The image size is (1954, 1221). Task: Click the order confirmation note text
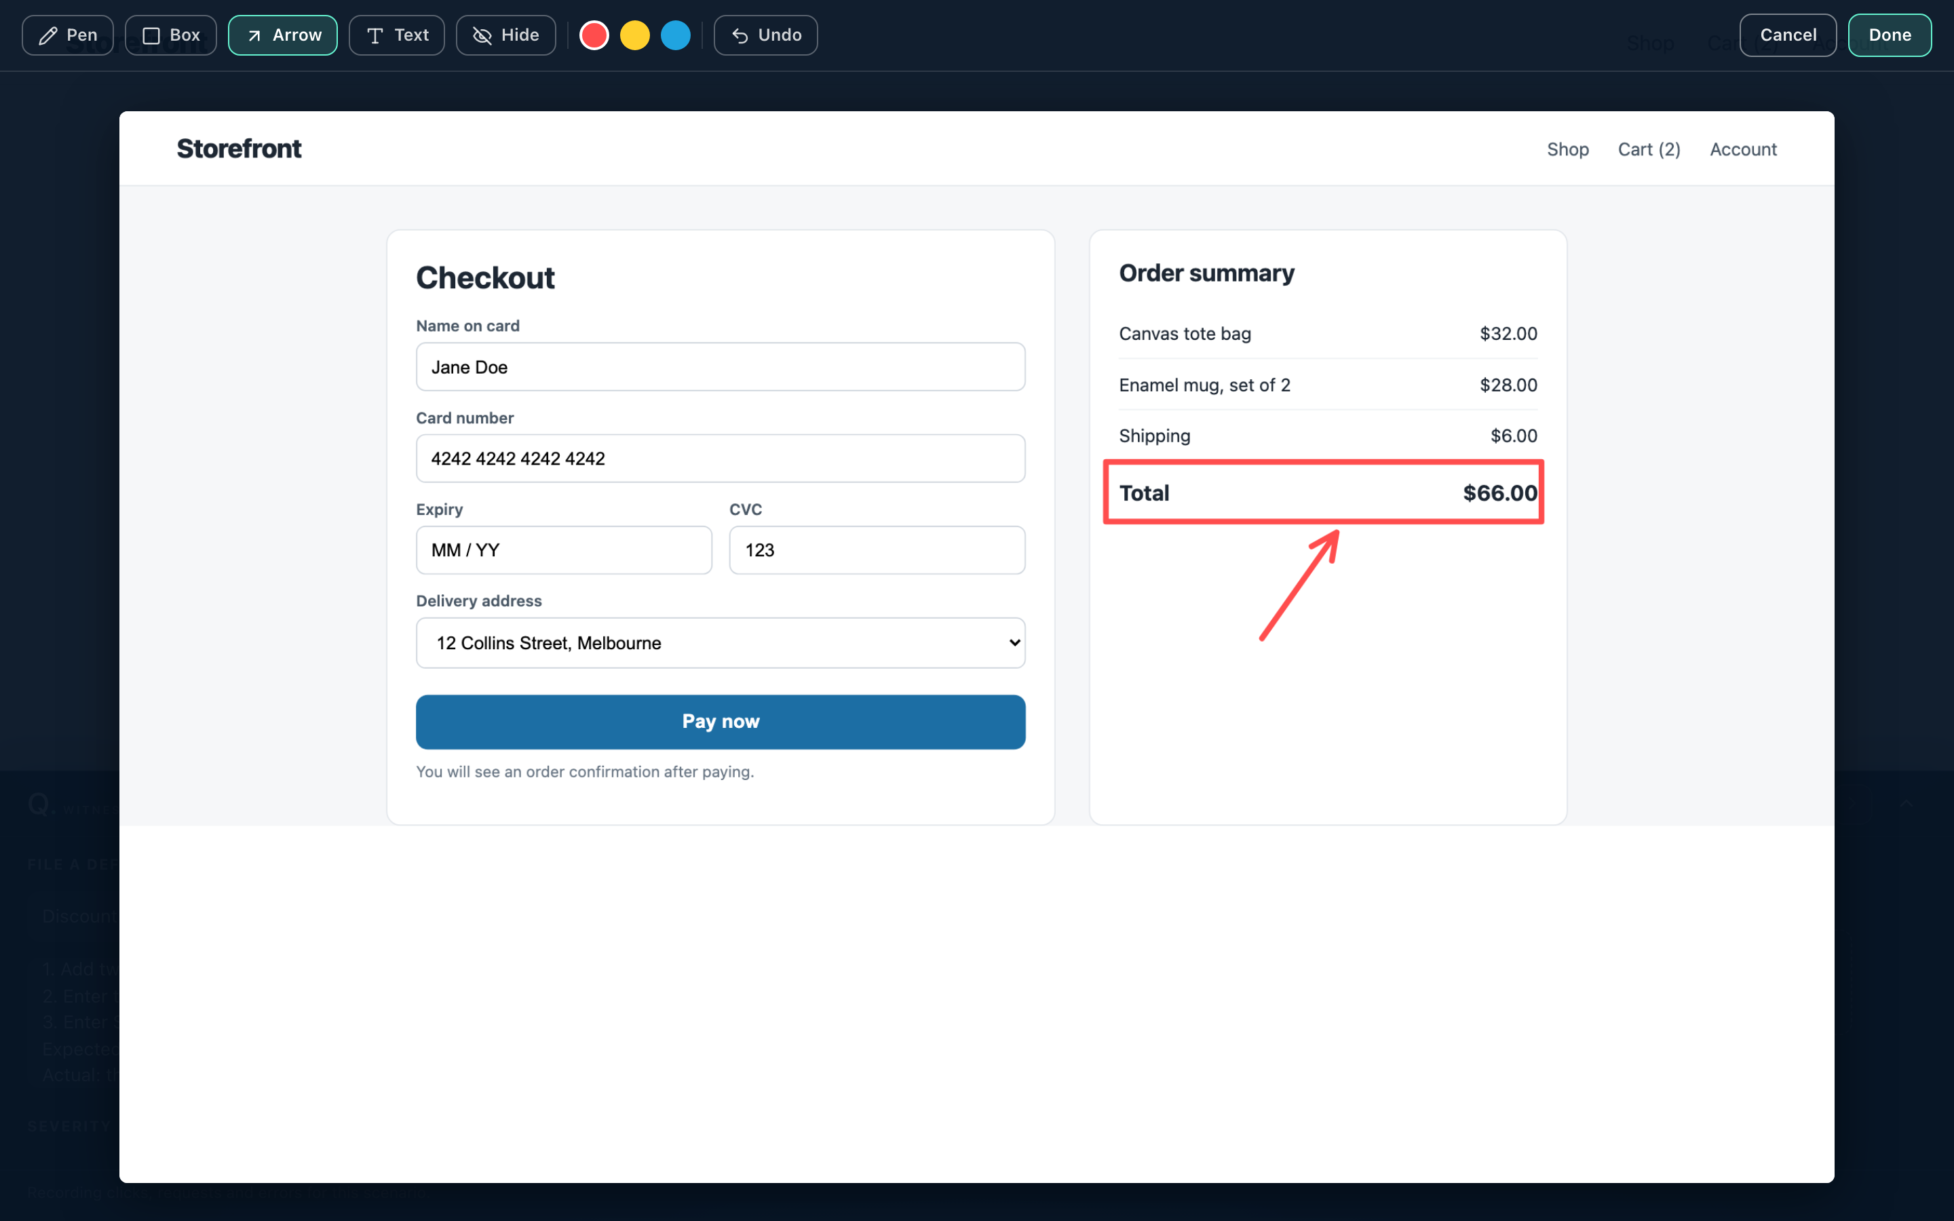point(585,772)
